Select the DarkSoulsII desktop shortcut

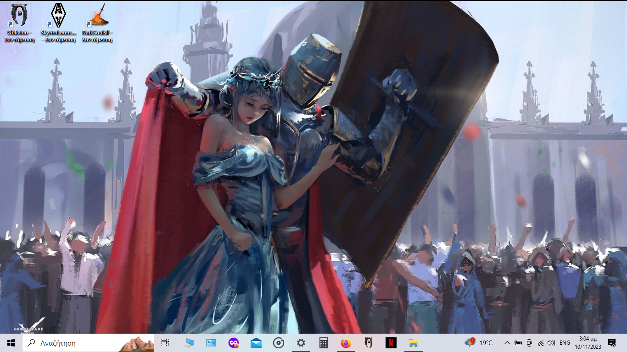click(97, 23)
